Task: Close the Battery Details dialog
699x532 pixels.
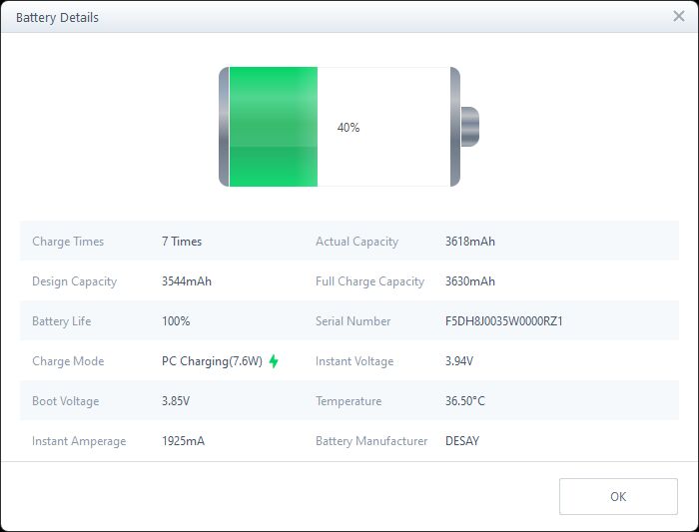Action: (x=678, y=16)
